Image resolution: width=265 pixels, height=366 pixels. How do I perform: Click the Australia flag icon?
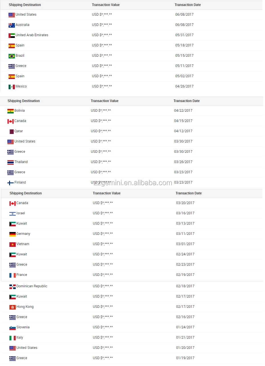pos(12,25)
